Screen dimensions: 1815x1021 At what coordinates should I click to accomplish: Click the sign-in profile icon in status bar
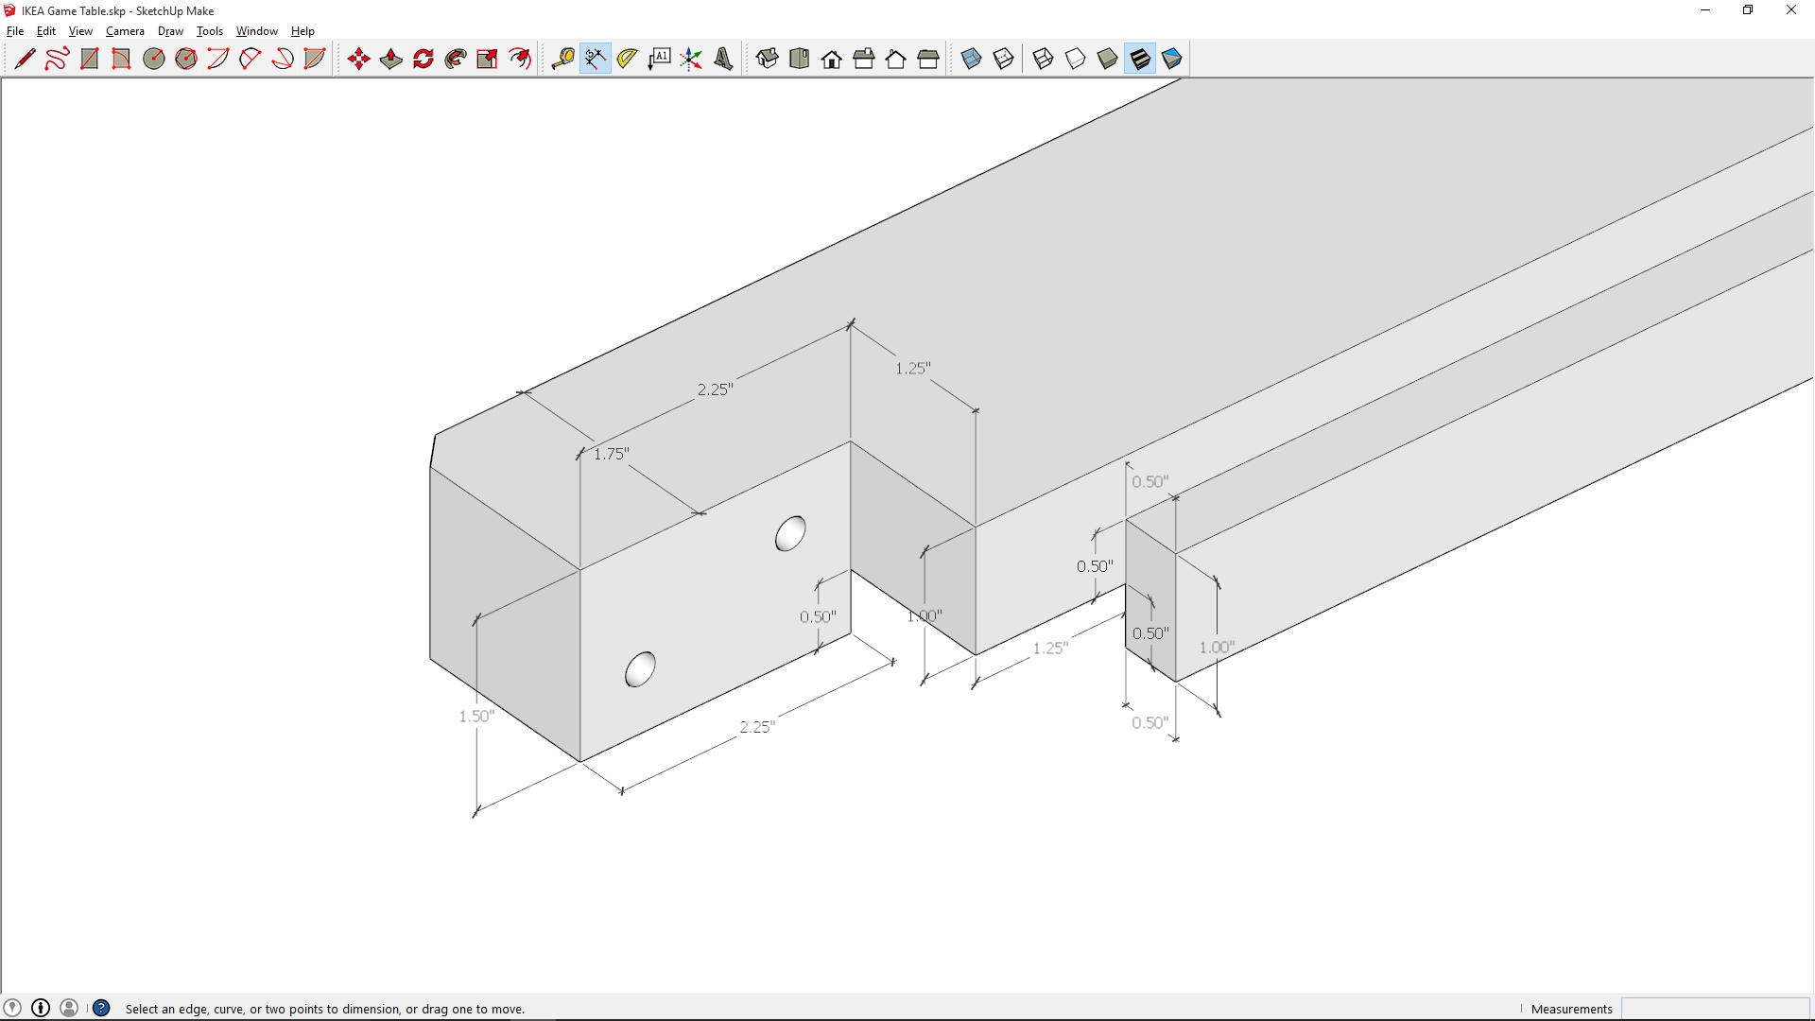(x=69, y=1009)
